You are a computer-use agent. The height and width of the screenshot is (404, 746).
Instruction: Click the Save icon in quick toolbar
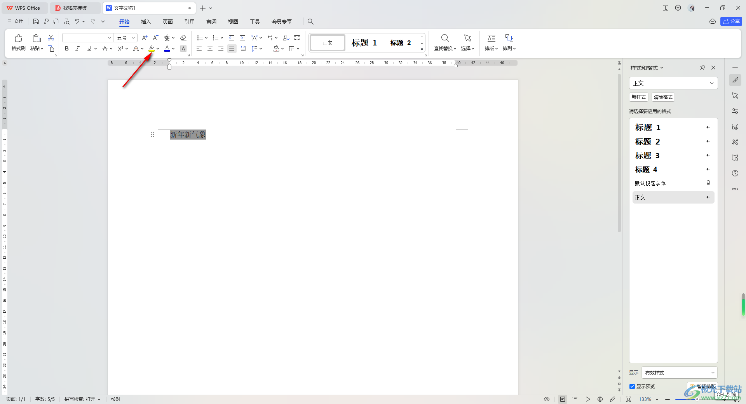36,21
